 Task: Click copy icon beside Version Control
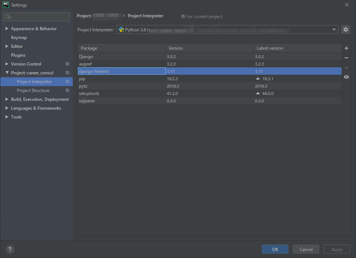pyautogui.click(x=67, y=64)
